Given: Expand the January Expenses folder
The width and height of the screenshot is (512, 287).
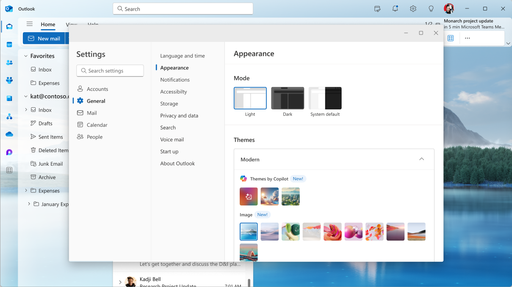Looking at the screenshot, I should (28, 204).
